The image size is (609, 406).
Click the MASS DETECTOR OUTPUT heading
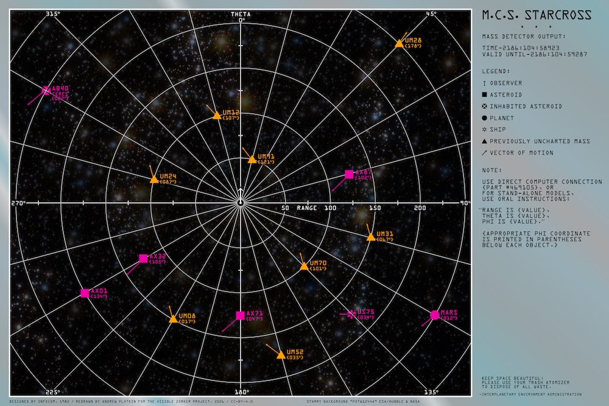point(524,37)
